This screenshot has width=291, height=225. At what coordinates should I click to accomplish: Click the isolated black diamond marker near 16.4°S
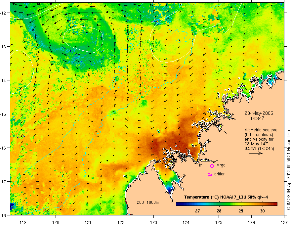107,160
